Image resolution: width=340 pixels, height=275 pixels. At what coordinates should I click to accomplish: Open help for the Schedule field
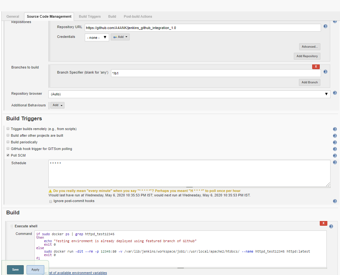click(x=335, y=162)
